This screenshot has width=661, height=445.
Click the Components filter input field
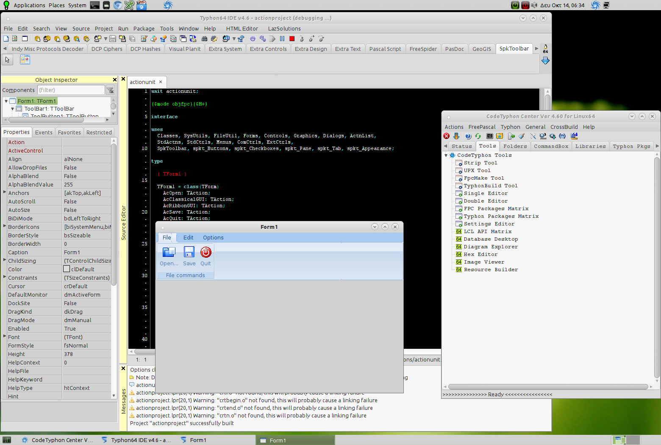click(x=71, y=90)
